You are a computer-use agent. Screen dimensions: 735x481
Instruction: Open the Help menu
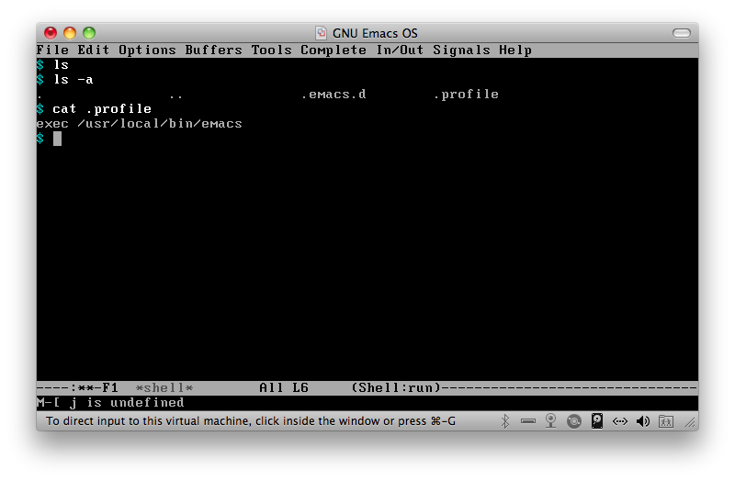[x=515, y=50]
